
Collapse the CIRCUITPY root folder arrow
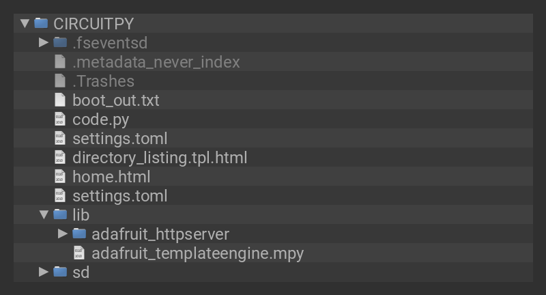(x=25, y=23)
